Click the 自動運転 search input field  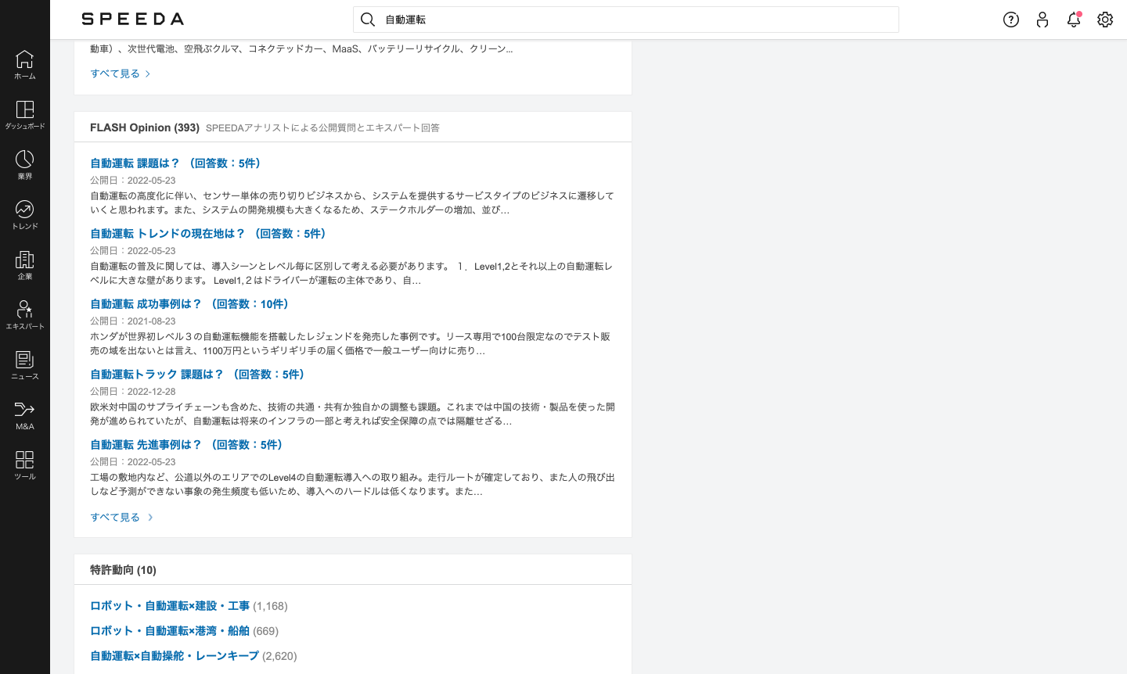625,20
